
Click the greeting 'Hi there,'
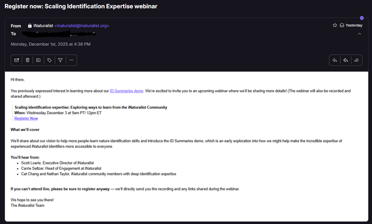click(17, 80)
